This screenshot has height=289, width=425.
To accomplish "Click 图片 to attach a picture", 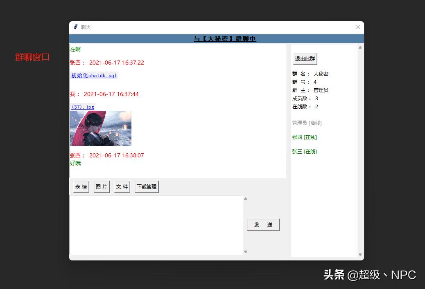I will coord(101,186).
